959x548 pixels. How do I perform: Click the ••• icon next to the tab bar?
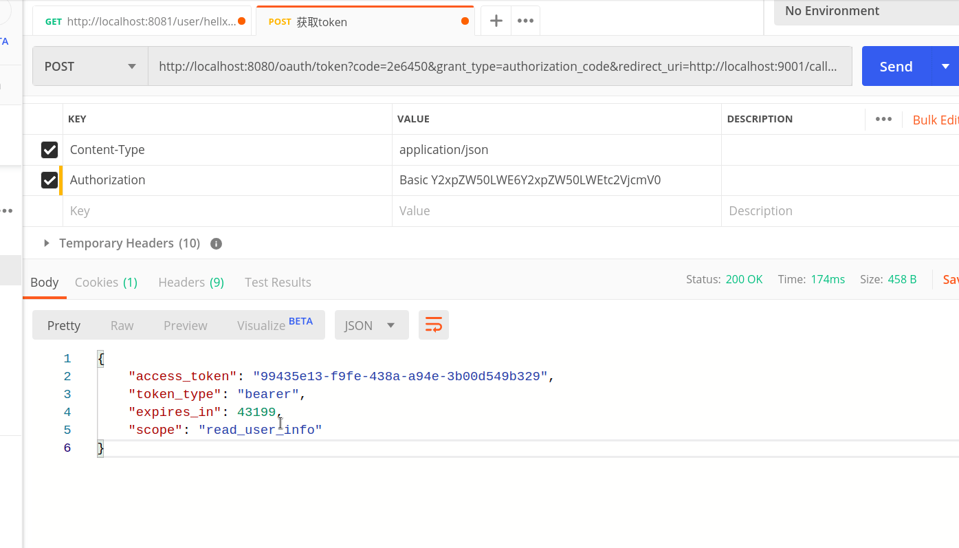pos(525,21)
